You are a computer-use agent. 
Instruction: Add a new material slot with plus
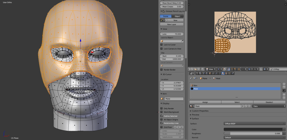pyautogui.click(x=284, y=84)
